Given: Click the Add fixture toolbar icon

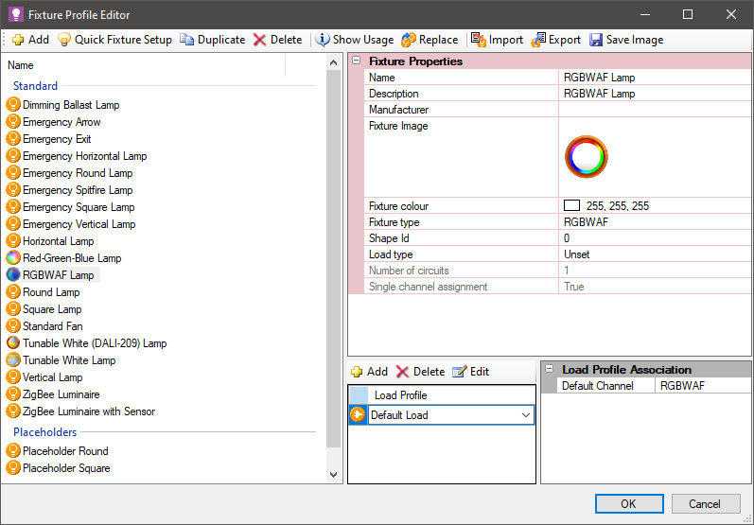Looking at the screenshot, I should (x=19, y=40).
